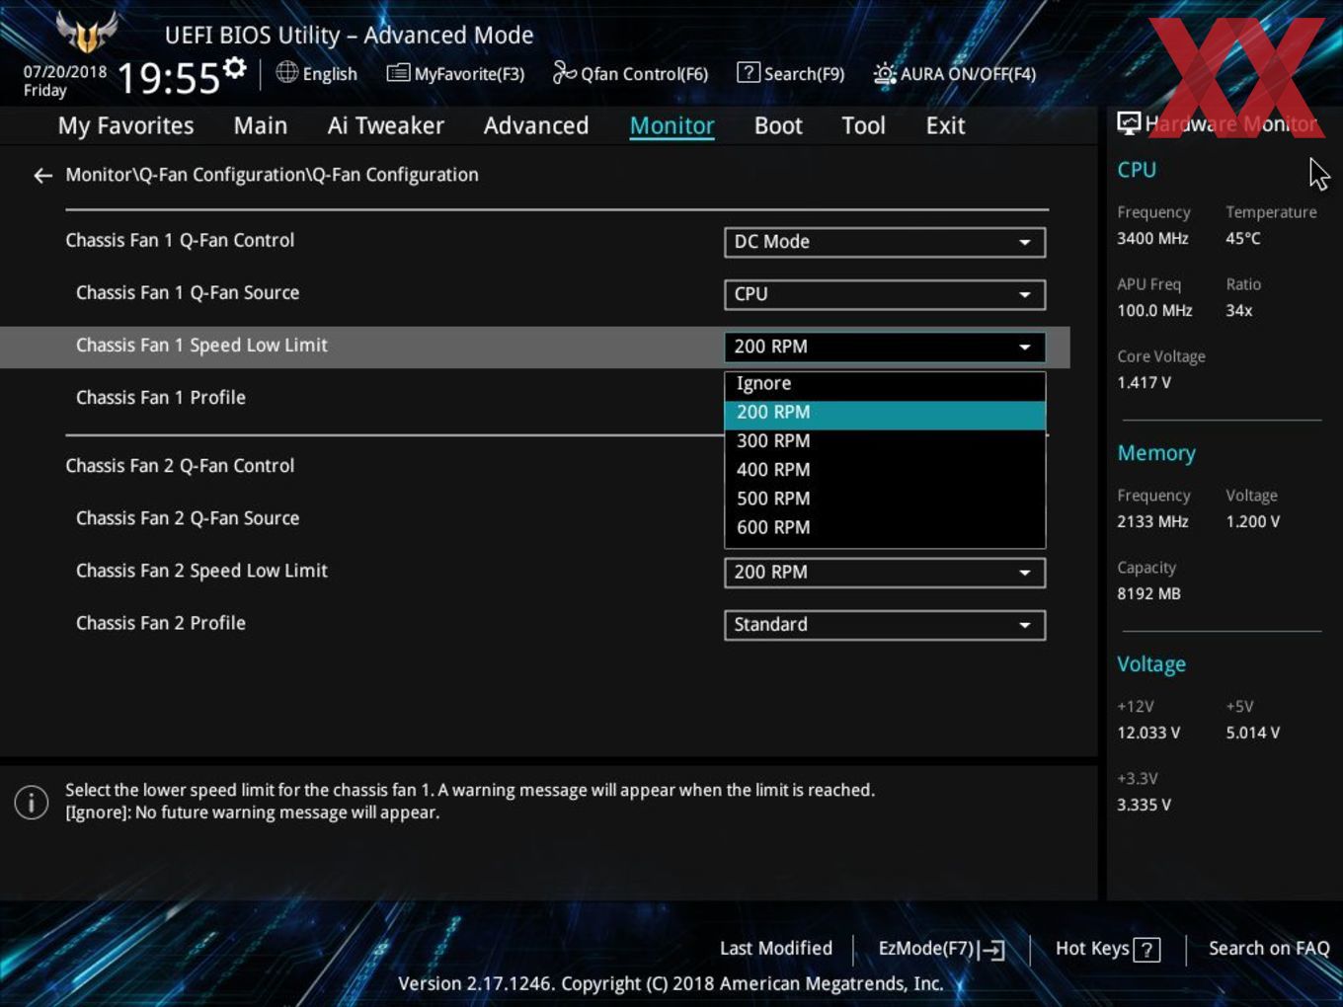The height and width of the screenshot is (1007, 1343).
Task: Open Chassis Fan 2 Profile dropdown
Action: (x=885, y=625)
